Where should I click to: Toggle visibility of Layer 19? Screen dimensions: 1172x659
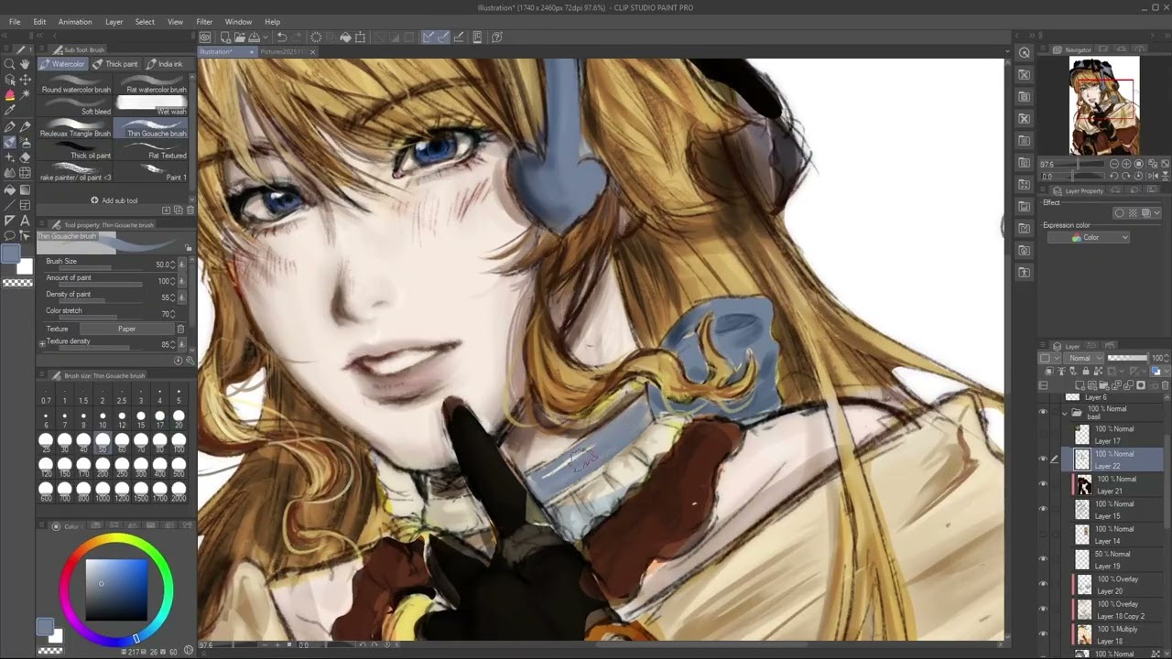1042,559
